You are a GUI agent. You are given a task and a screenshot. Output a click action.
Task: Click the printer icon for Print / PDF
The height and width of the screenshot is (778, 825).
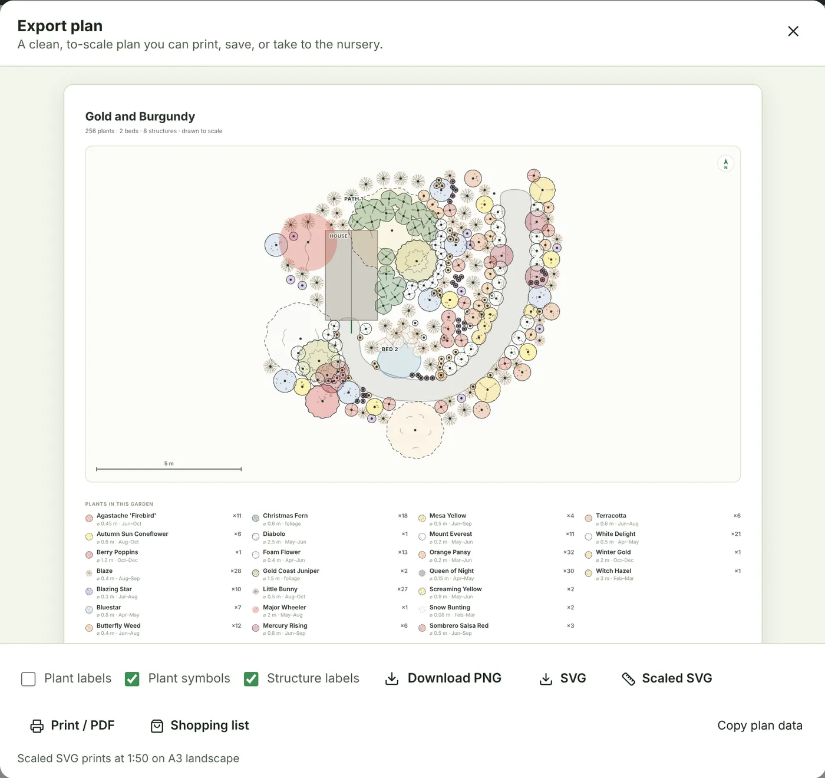pos(37,726)
